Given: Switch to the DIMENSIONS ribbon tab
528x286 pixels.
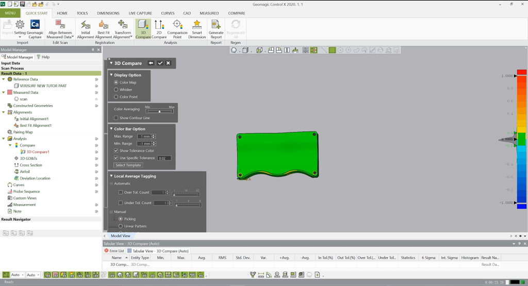Looking at the screenshot, I should (108, 13).
